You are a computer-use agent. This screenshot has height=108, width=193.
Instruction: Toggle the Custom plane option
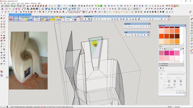pyautogui.click(x=59, y=19)
